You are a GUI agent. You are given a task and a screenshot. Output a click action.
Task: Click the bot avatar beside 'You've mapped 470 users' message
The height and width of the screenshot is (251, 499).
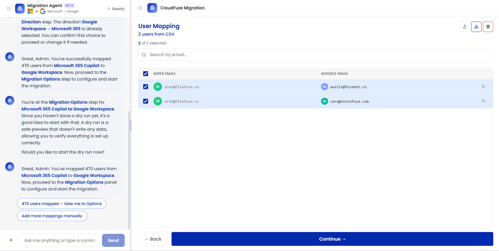coord(10,167)
